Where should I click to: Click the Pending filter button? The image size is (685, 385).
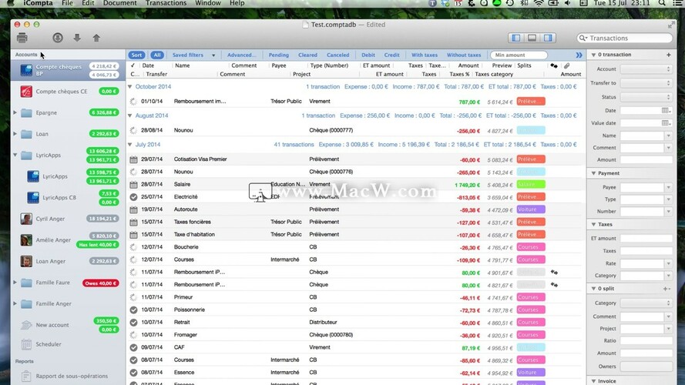coord(278,55)
